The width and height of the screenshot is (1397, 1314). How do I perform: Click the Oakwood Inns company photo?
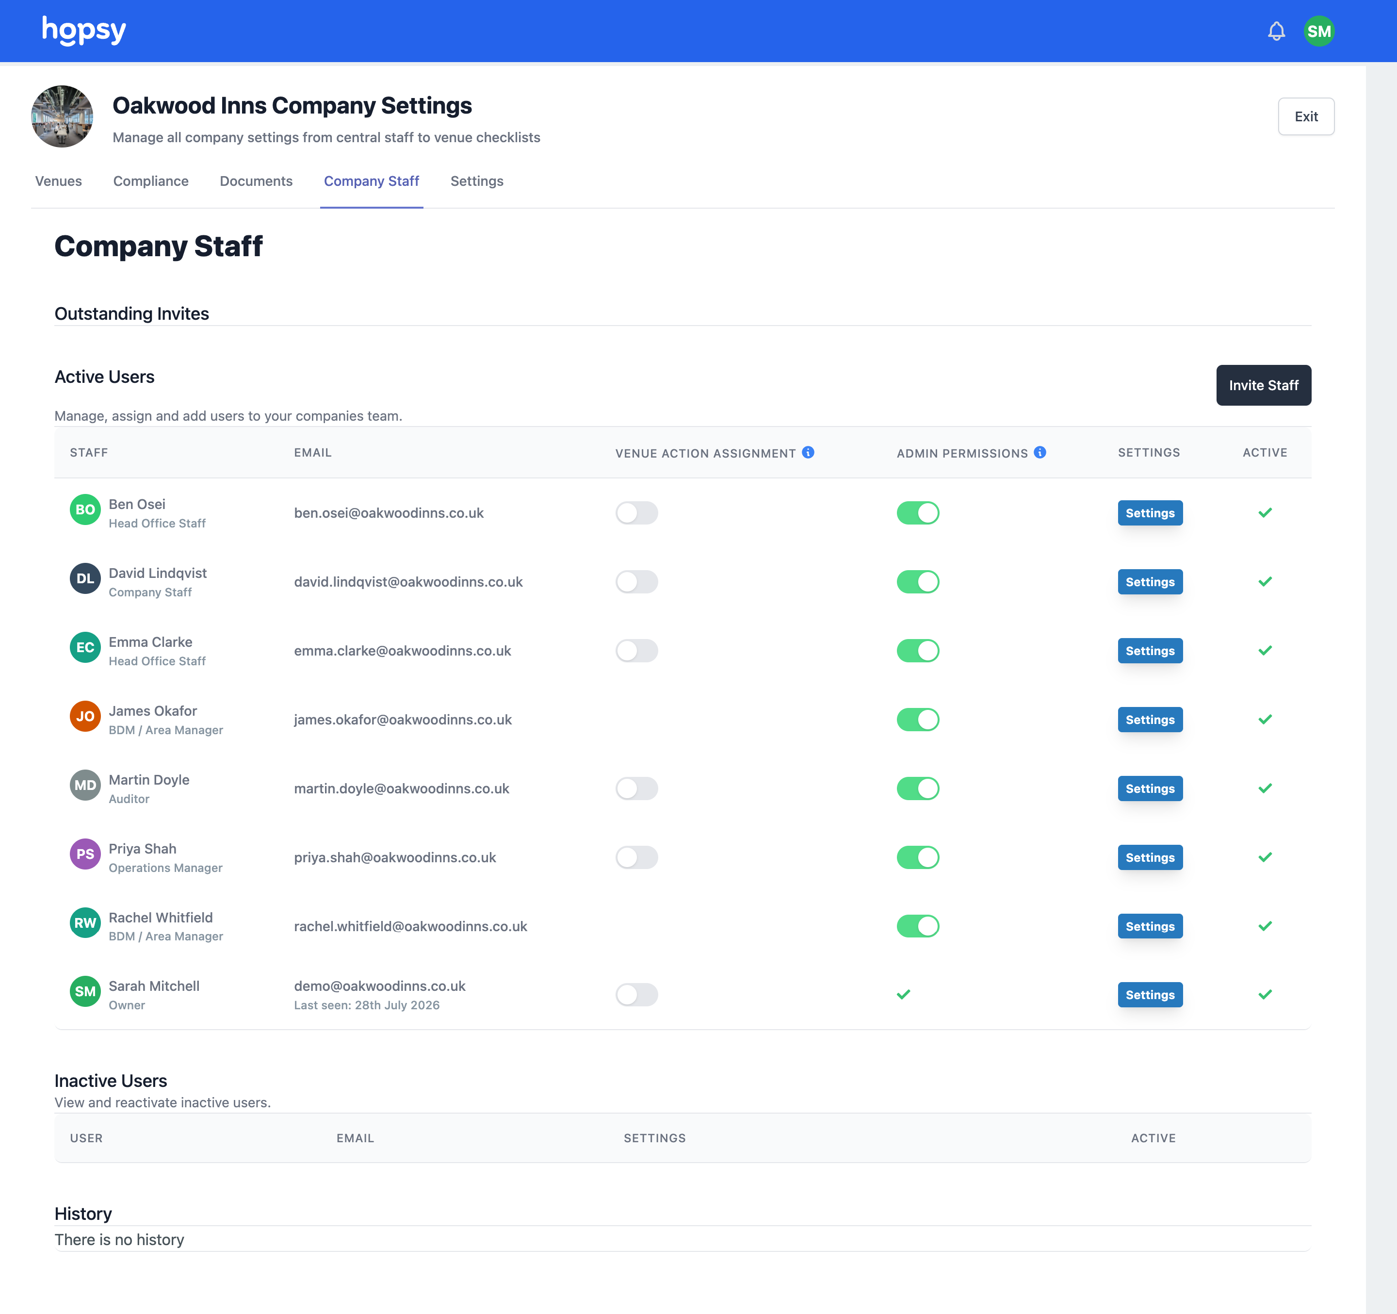point(62,117)
